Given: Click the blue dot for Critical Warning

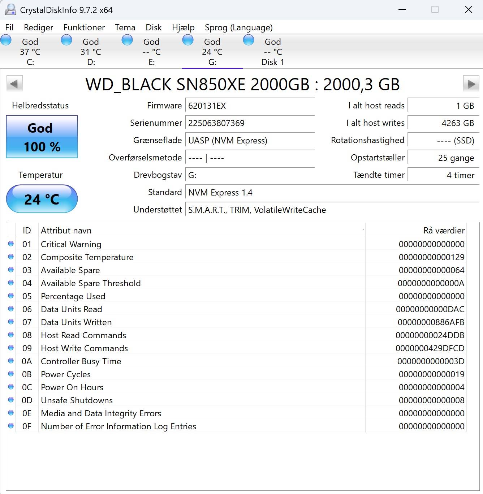Looking at the screenshot, I should pyautogui.click(x=11, y=244).
